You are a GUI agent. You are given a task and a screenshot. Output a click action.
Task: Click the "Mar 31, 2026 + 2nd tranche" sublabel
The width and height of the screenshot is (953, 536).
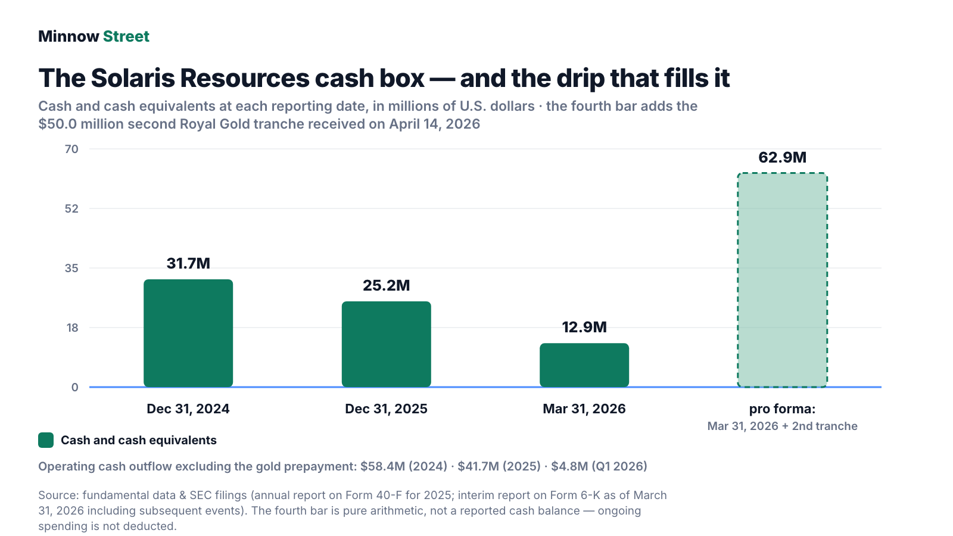(x=782, y=426)
